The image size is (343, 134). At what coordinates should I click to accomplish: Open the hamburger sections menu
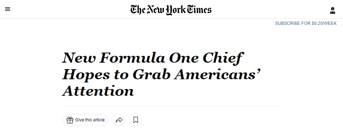[x=8, y=9]
